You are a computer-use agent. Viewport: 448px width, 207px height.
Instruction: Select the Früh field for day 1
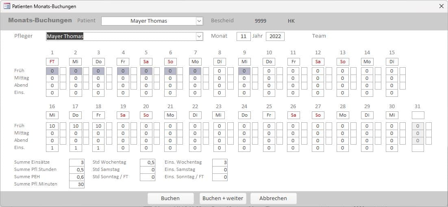tap(52, 71)
